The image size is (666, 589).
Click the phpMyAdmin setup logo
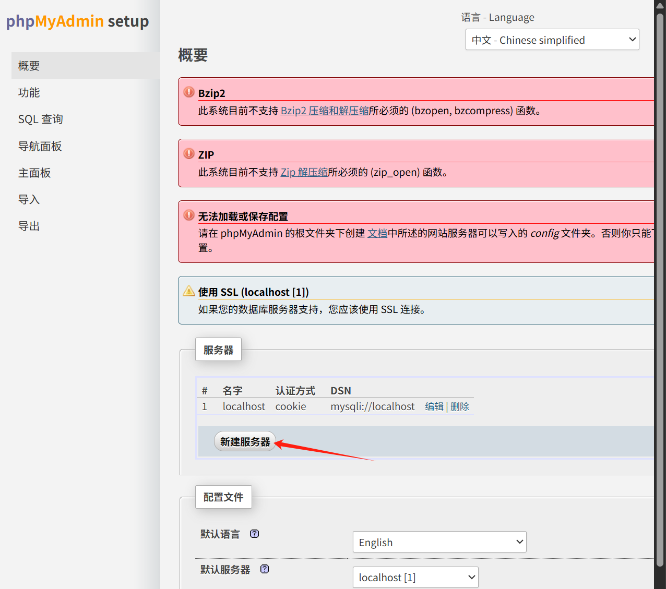point(77,21)
